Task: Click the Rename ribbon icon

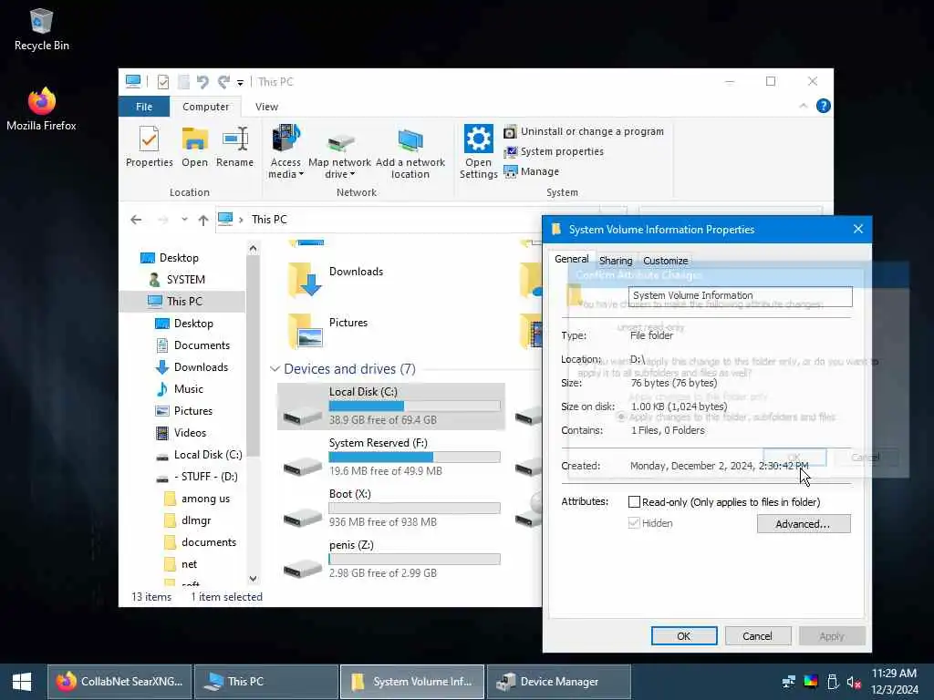Action: 234,147
